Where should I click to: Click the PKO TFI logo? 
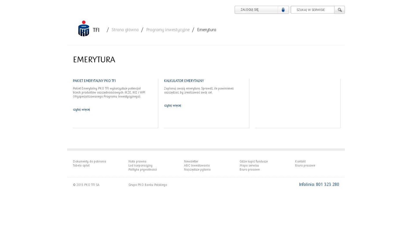click(89, 29)
